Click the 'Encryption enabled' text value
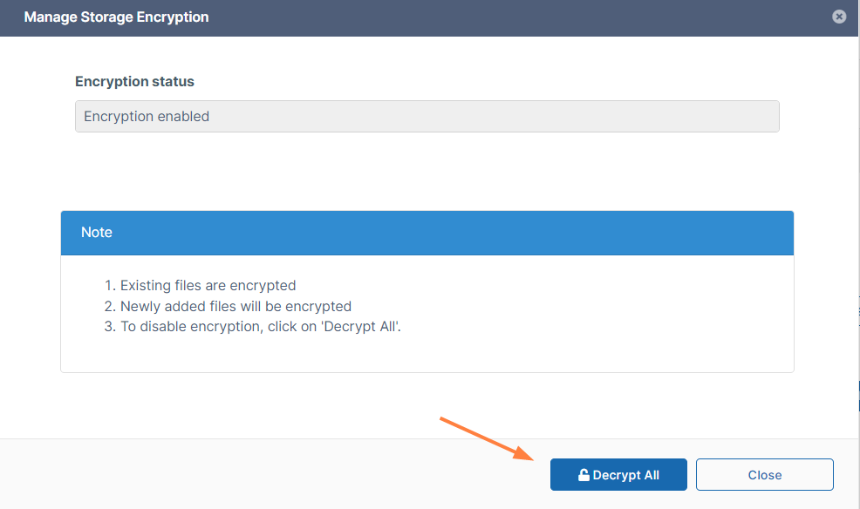 (x=147, y=116)
